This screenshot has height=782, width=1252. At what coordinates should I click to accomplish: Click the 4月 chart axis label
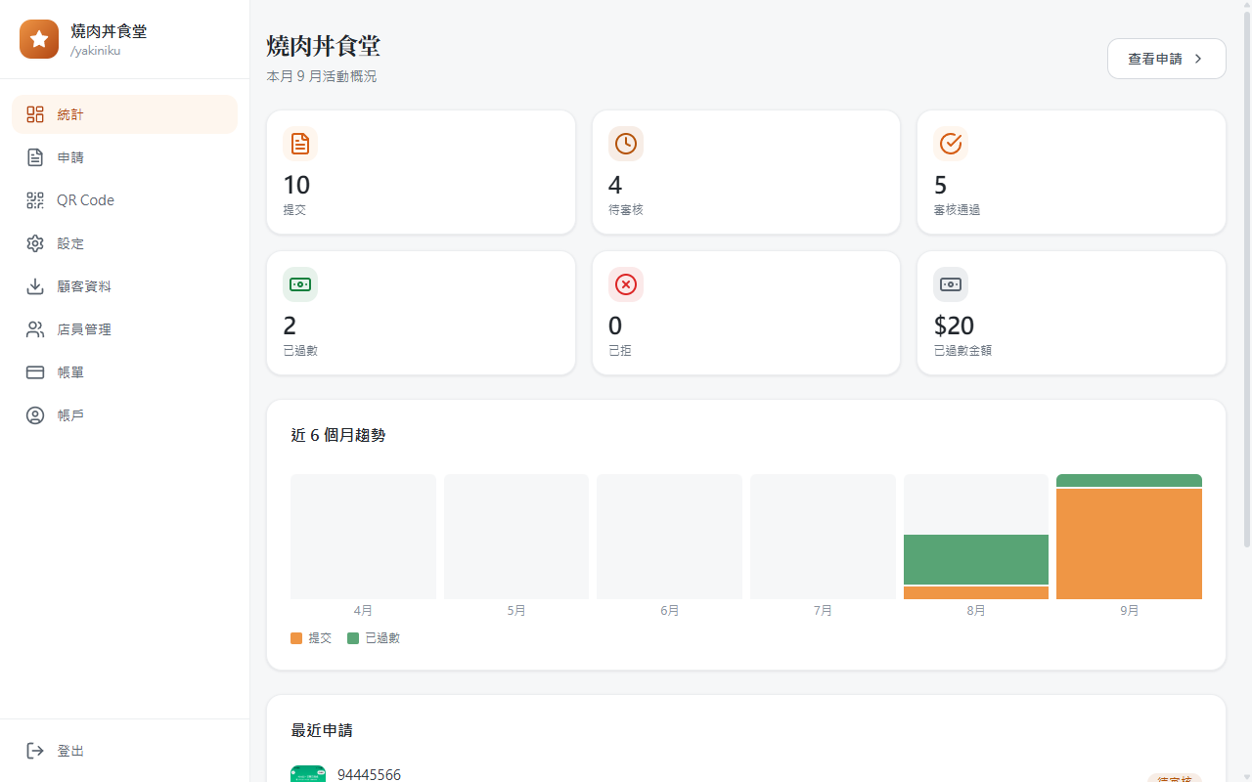[x=363, y=611]
